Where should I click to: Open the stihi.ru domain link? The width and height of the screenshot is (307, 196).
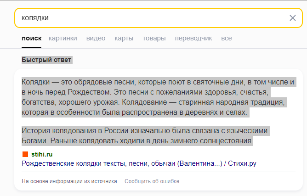[x=42, y=154]
